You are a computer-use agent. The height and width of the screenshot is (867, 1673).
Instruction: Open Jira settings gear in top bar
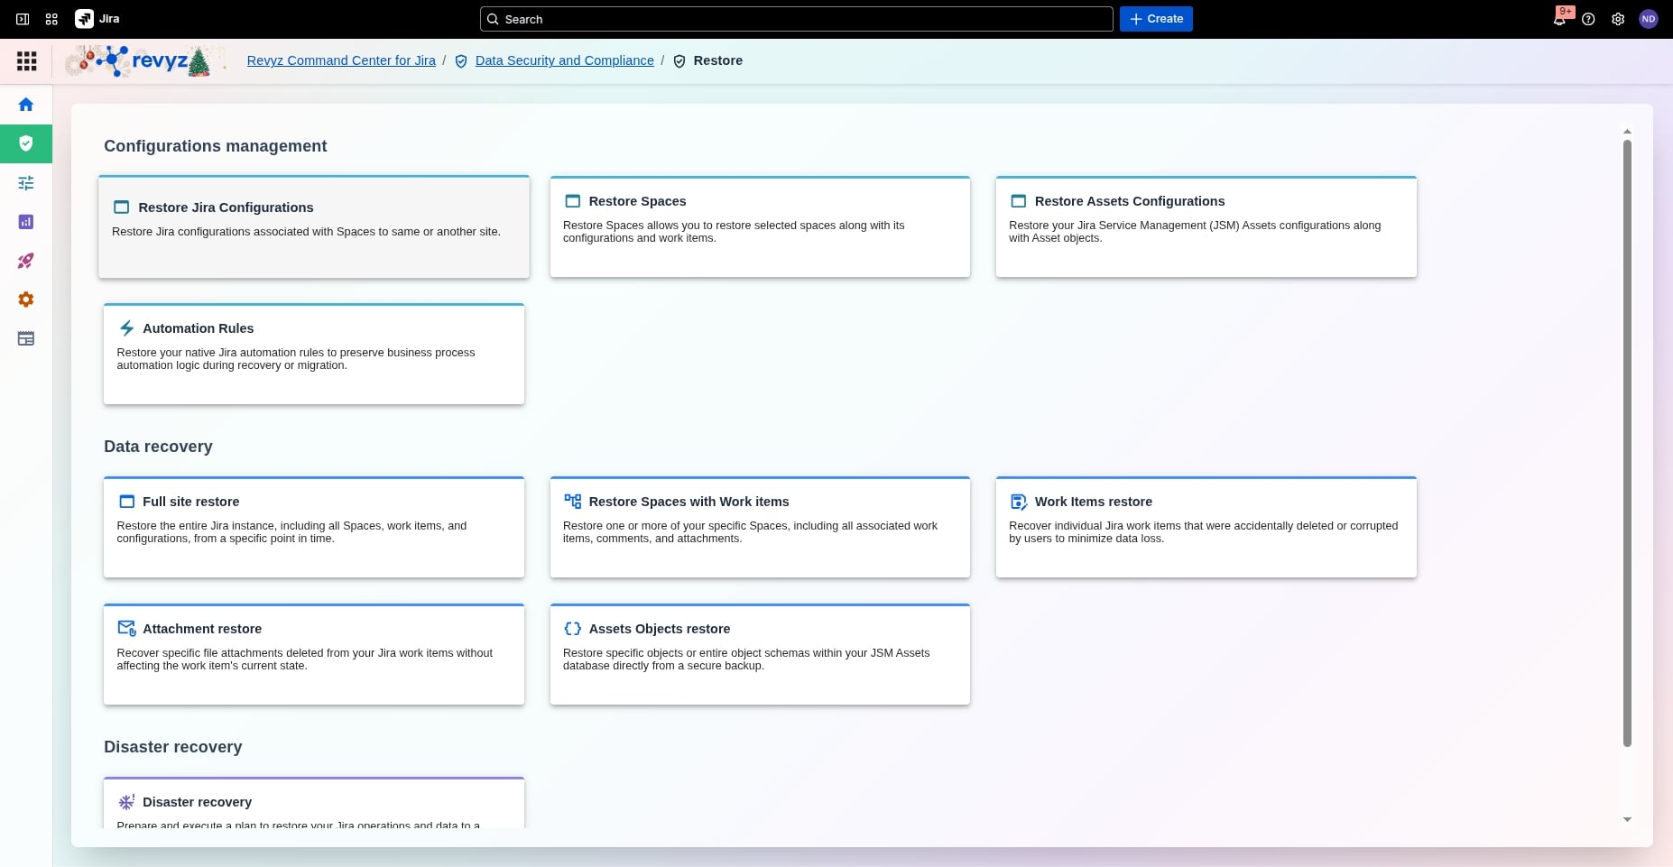pyautogui.click(x=1618, y=19)
